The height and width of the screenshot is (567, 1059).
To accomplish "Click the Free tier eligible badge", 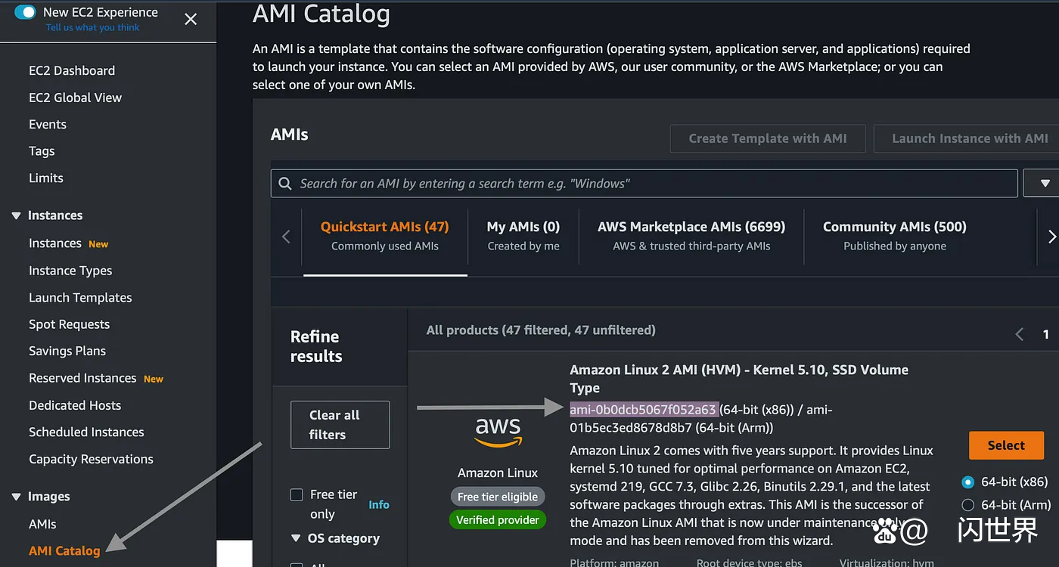I will click(x=498, y=497).
